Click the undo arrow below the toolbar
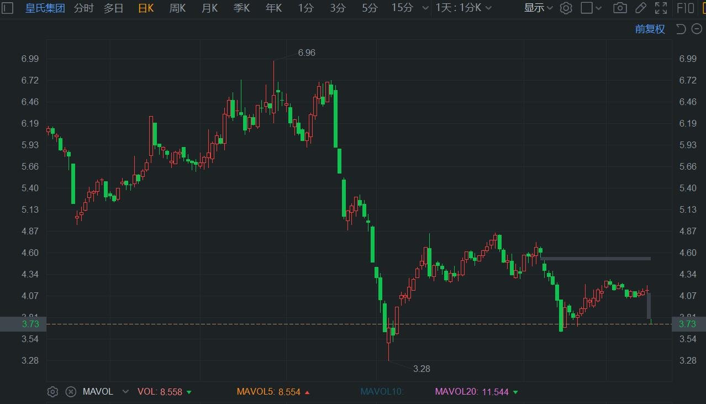This screenshot has width=706, height=404. click(681, 29)
